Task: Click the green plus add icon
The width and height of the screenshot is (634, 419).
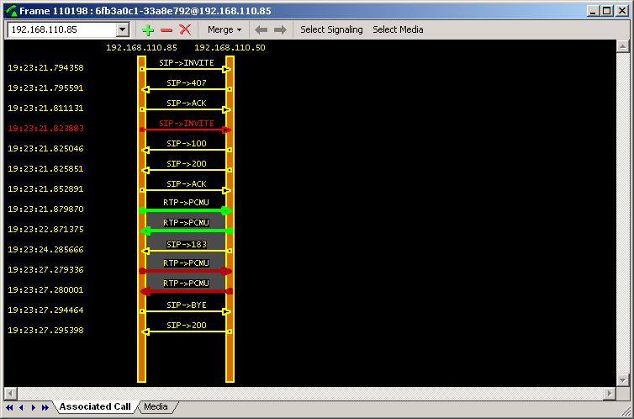Action: point(148,30)
